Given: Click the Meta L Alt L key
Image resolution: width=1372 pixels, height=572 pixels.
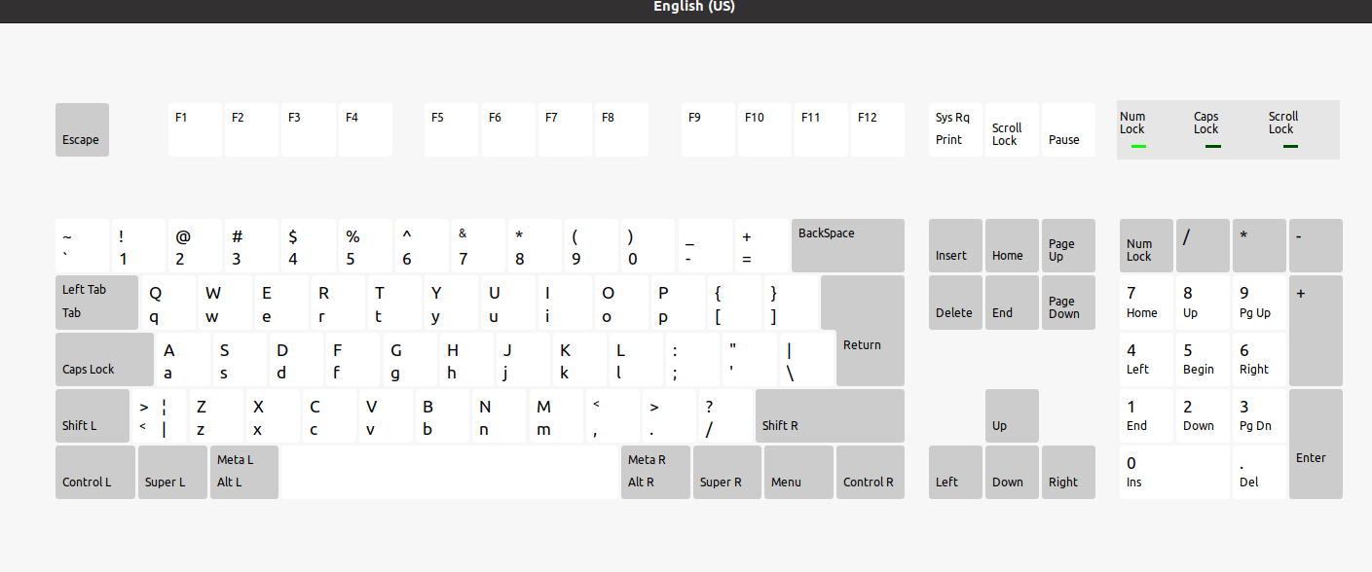Looking at the screenshot, I should click(244, 472).
